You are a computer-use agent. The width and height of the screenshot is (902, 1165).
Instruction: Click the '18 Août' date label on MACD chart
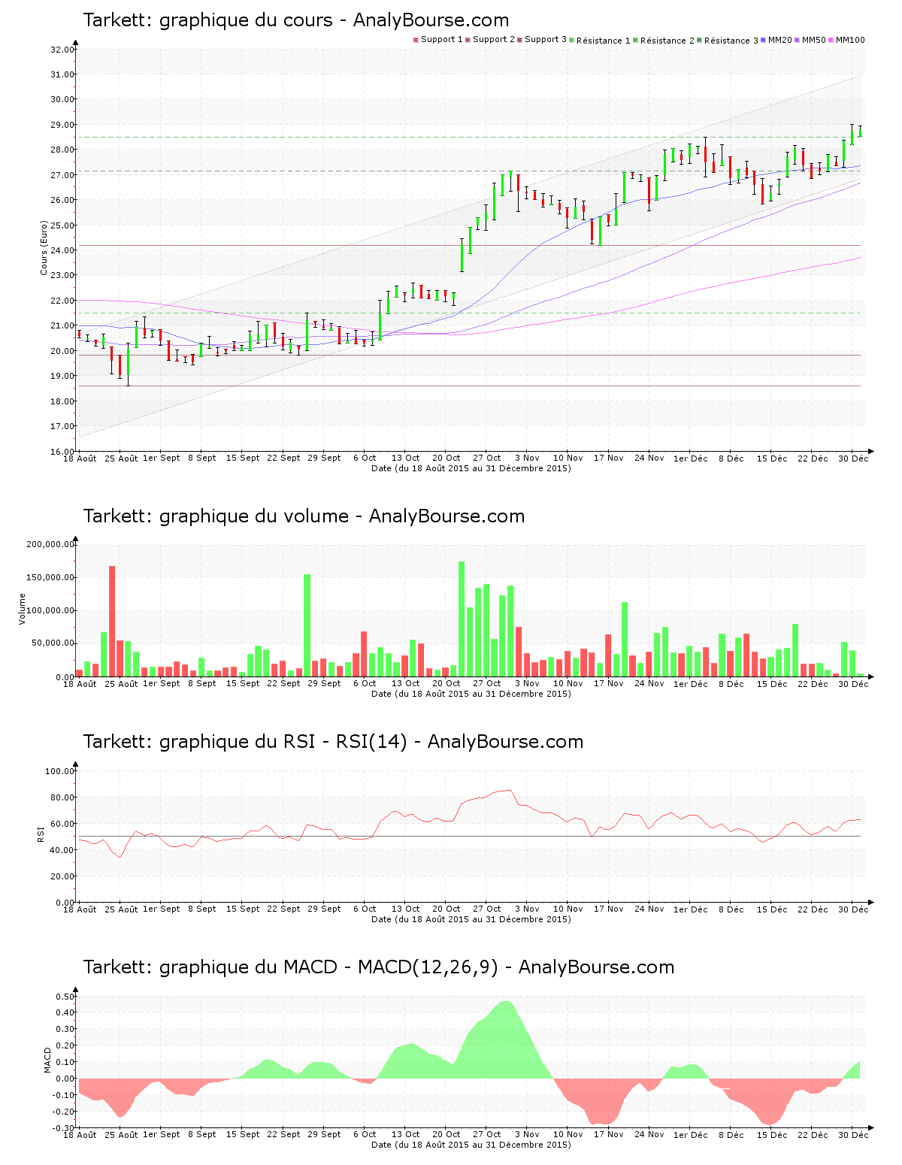click(80, 1135)
